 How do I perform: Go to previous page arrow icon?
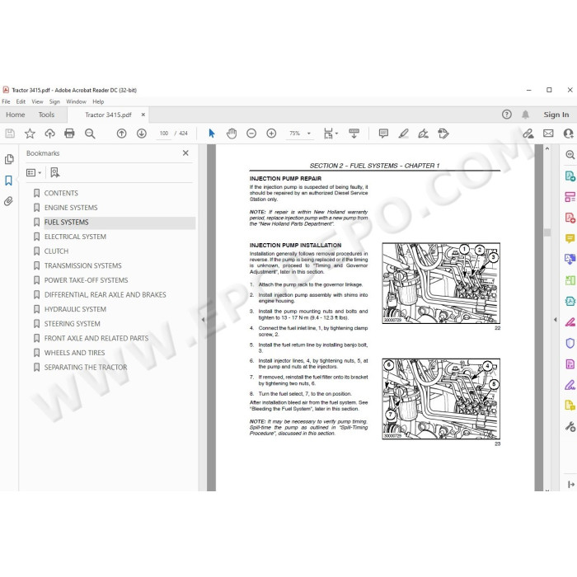coord(121,134)
